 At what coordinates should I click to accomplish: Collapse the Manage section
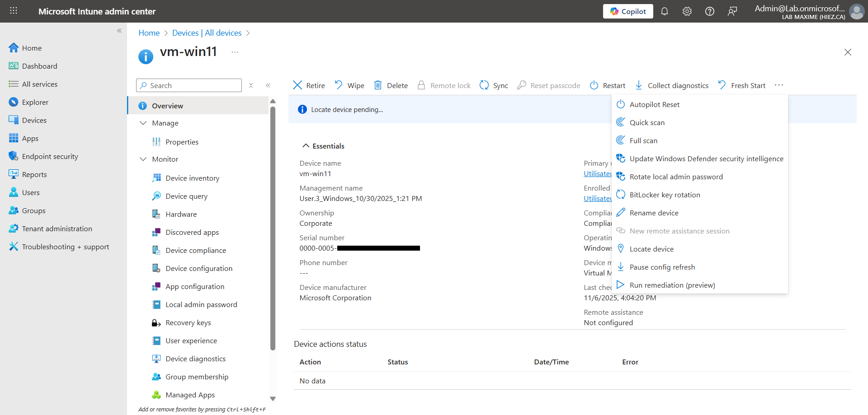pyautogui.click(x=143, y=123)
